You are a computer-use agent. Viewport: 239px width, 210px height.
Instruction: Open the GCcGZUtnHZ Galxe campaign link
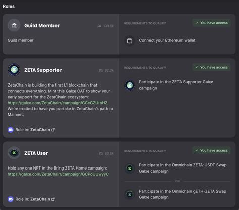pos(57,103)
